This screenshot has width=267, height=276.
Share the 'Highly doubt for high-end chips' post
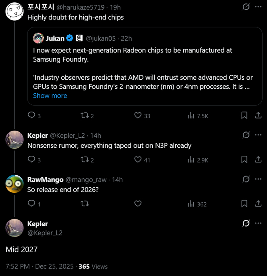pos(257,115)
